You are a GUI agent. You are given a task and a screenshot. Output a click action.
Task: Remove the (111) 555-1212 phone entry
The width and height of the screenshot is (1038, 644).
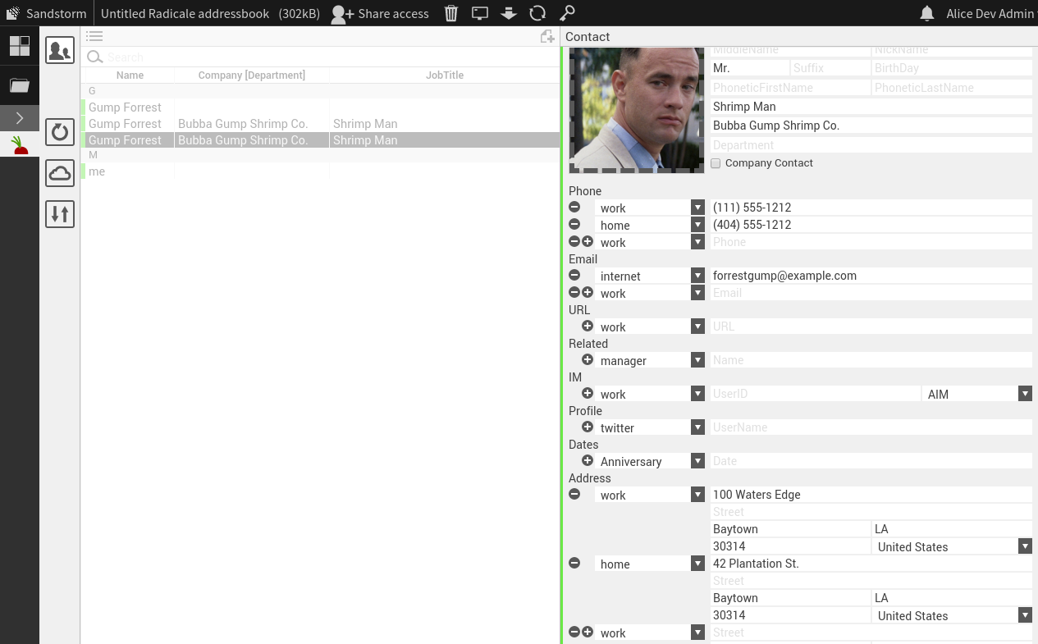coord(574,208)
